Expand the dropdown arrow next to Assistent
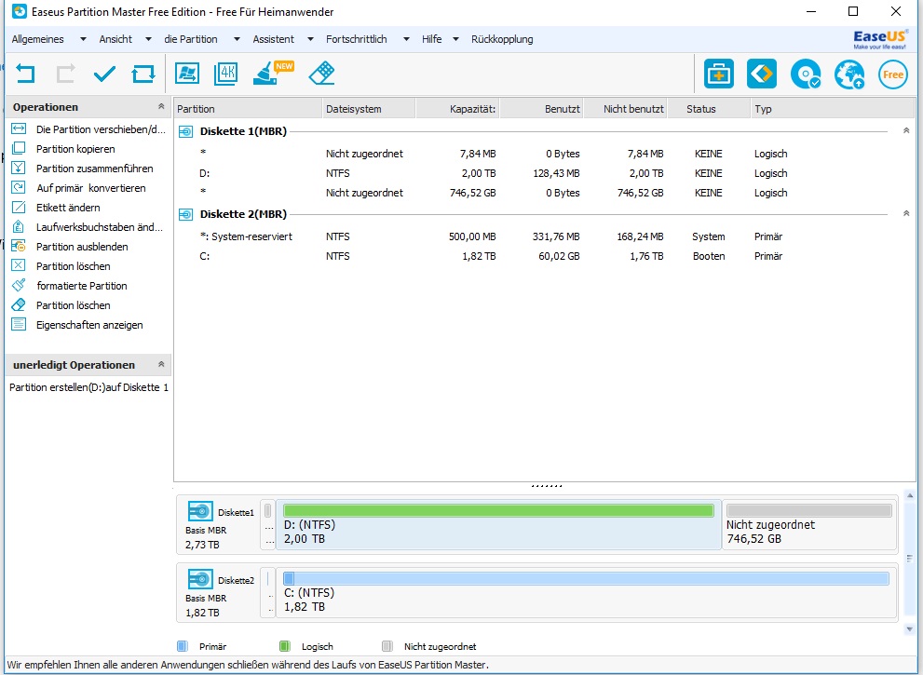Image resolution: width=923 pixels, height=675 pixels. [x=310, y=39]
